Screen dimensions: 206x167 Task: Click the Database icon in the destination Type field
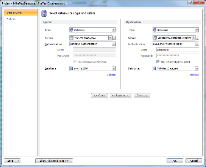click(x=154, y=30)
